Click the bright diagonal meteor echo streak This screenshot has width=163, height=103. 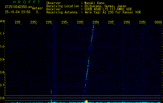pos(89,57)
